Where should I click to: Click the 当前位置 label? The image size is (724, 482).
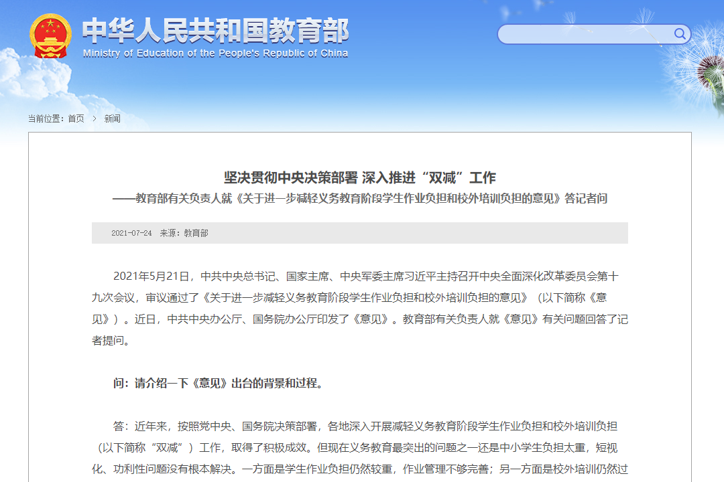click(46, 118)
